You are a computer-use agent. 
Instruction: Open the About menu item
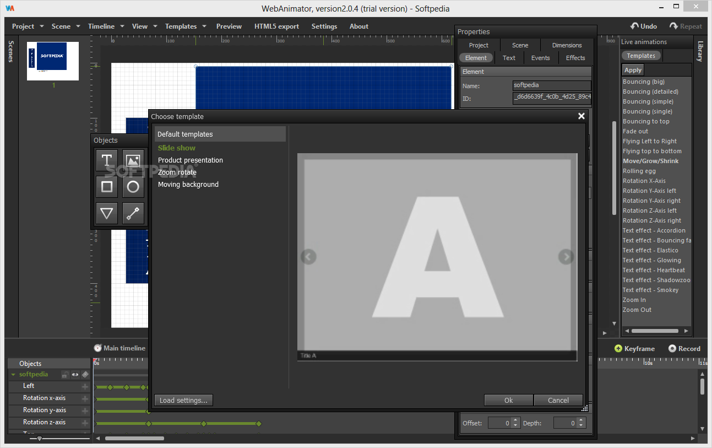tap(359, 26)
